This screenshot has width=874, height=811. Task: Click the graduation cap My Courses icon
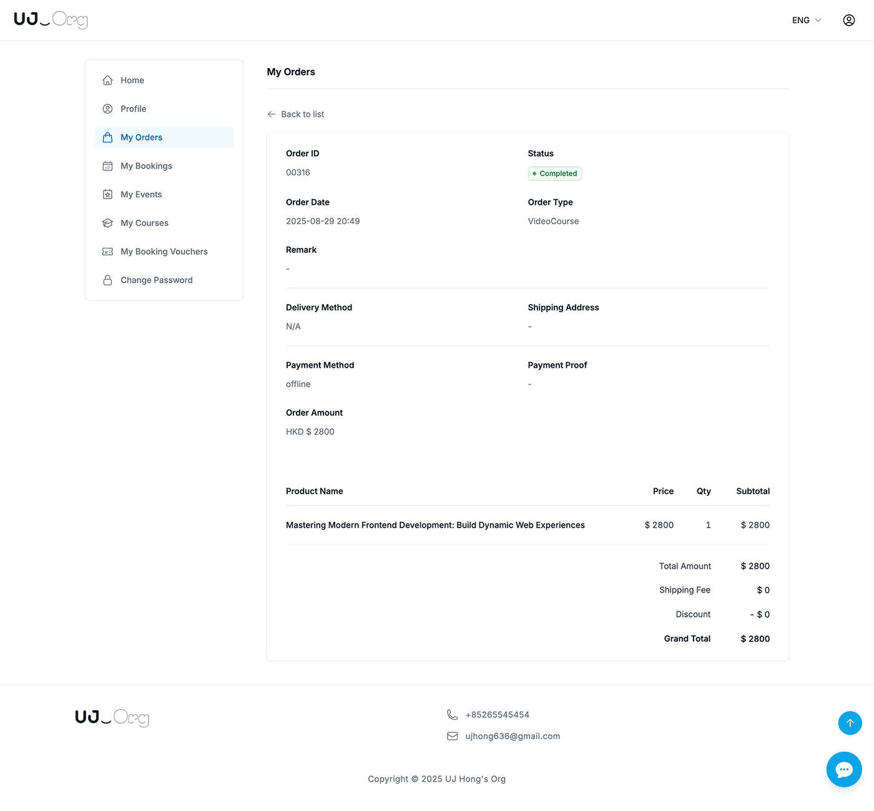pyautogui.click(x=107, y=223)
